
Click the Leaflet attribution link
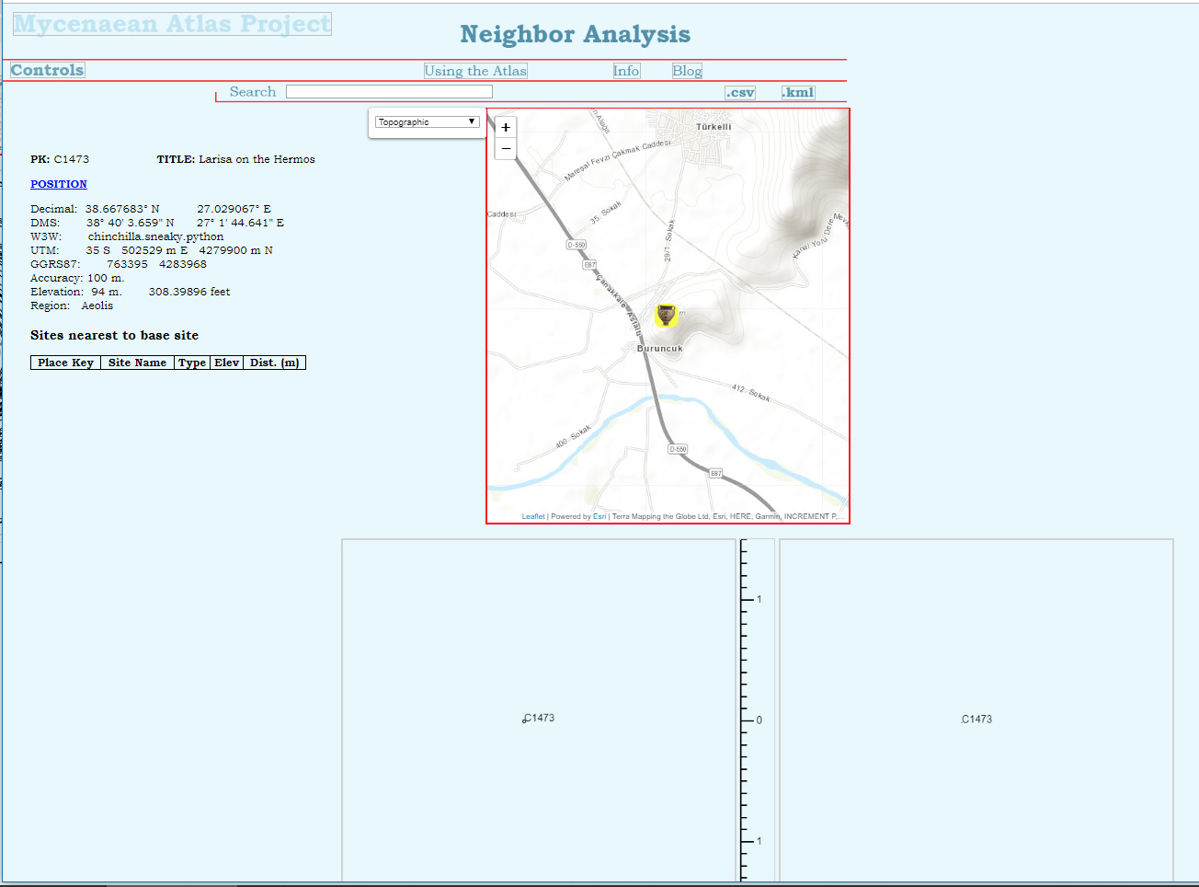pos(533,516)
